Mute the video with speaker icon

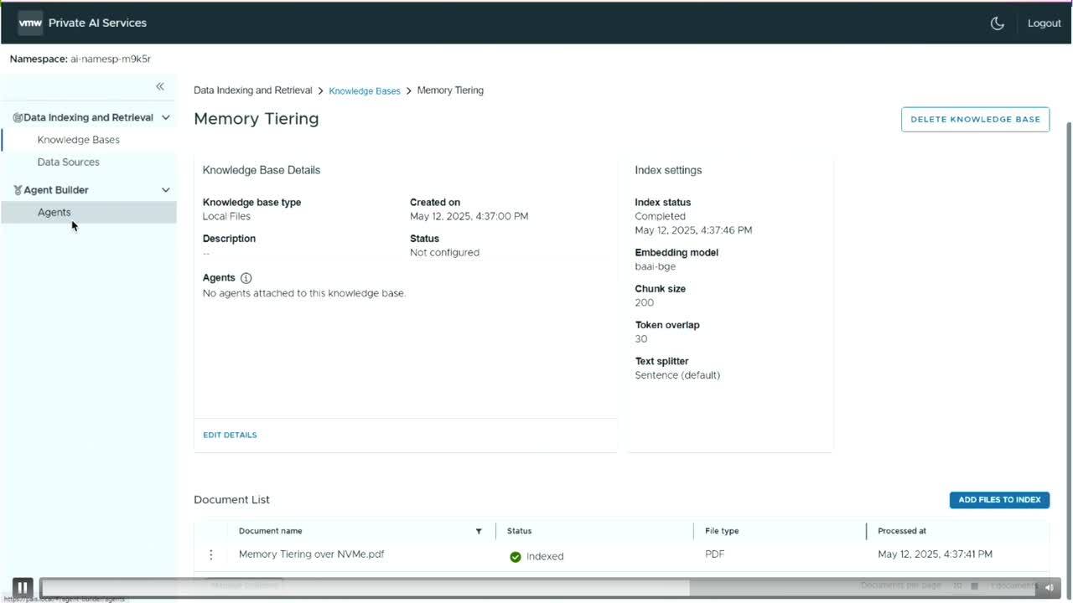click(1049, 588)
